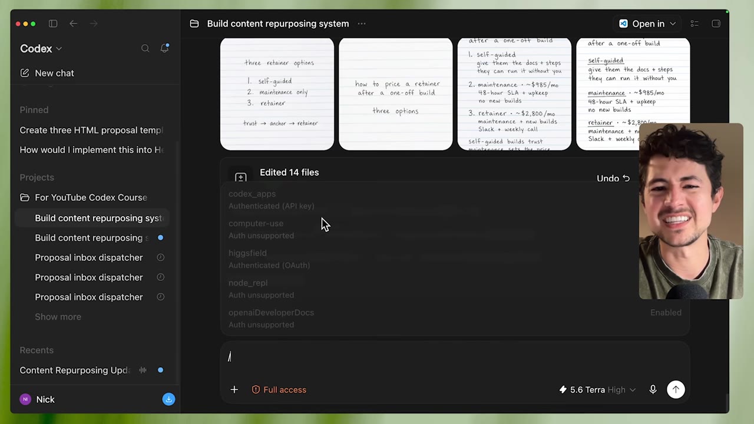Image resolution: width=754 pixels, height=424 pixels.
Task: Open the notifications bell
Action: [x=164, y=48]
